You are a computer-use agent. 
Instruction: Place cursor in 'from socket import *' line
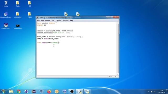pyautogui.click(x=47, y=23)
